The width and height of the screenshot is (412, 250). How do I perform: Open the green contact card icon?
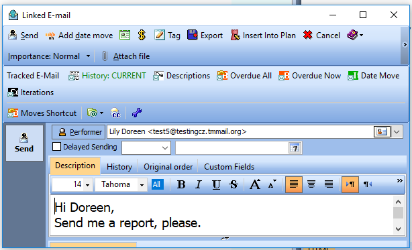[x=125, y=35]
